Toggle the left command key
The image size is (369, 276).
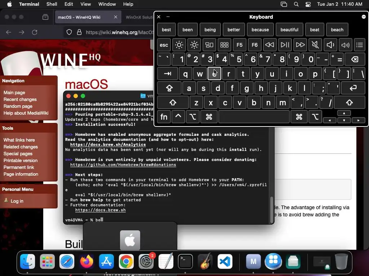pyautogui.click(x=209, y=117)
